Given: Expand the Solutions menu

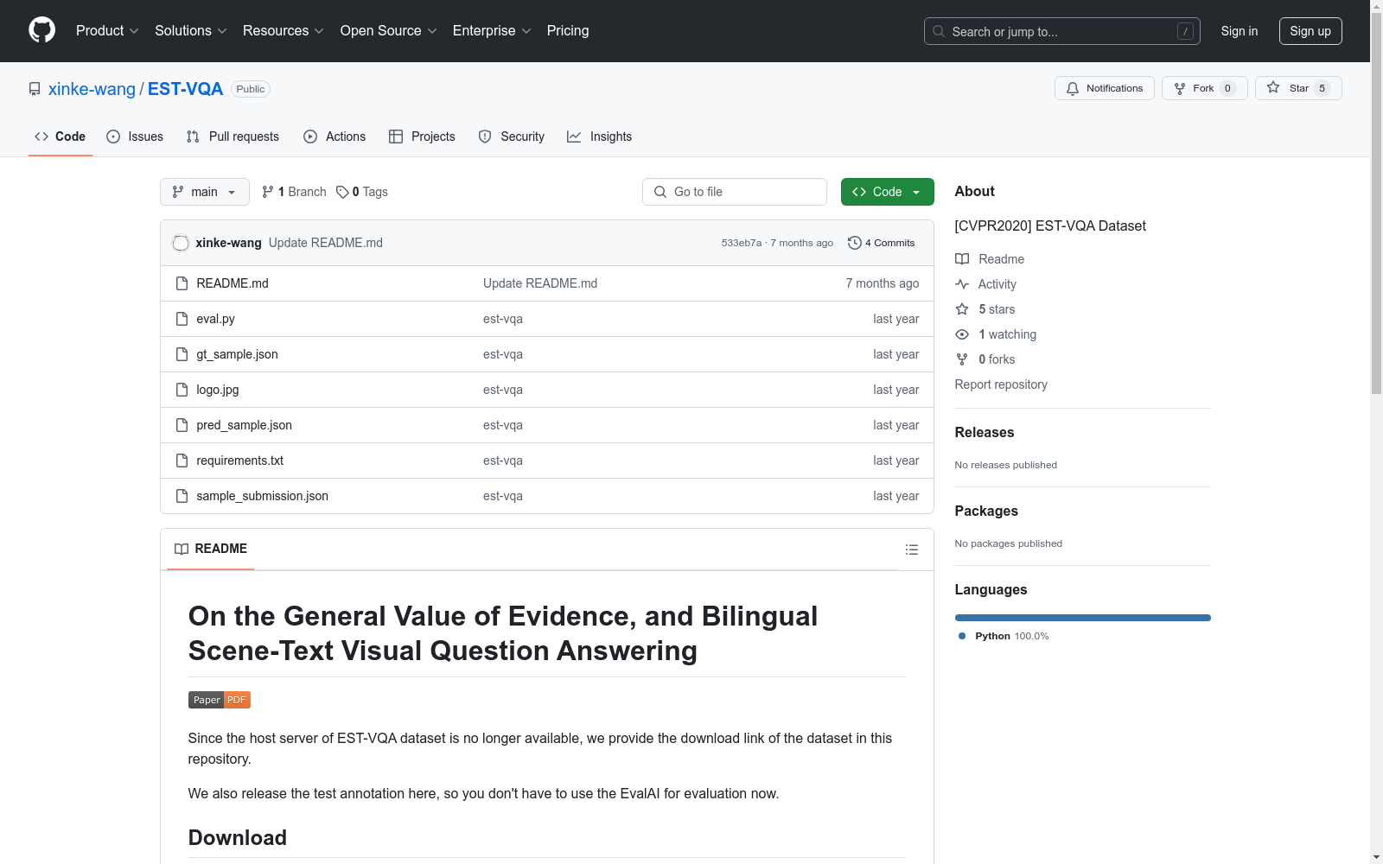Looking at the screenshot, I should point(191,30).
